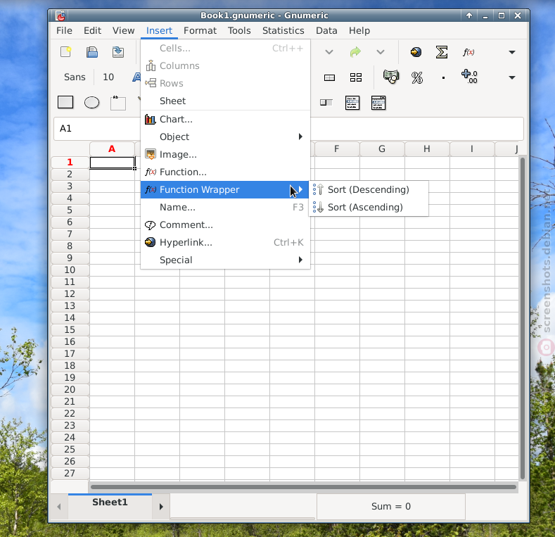
Task: Click the sheet tabs scroll left arrow
Action: tap(59, 507)
